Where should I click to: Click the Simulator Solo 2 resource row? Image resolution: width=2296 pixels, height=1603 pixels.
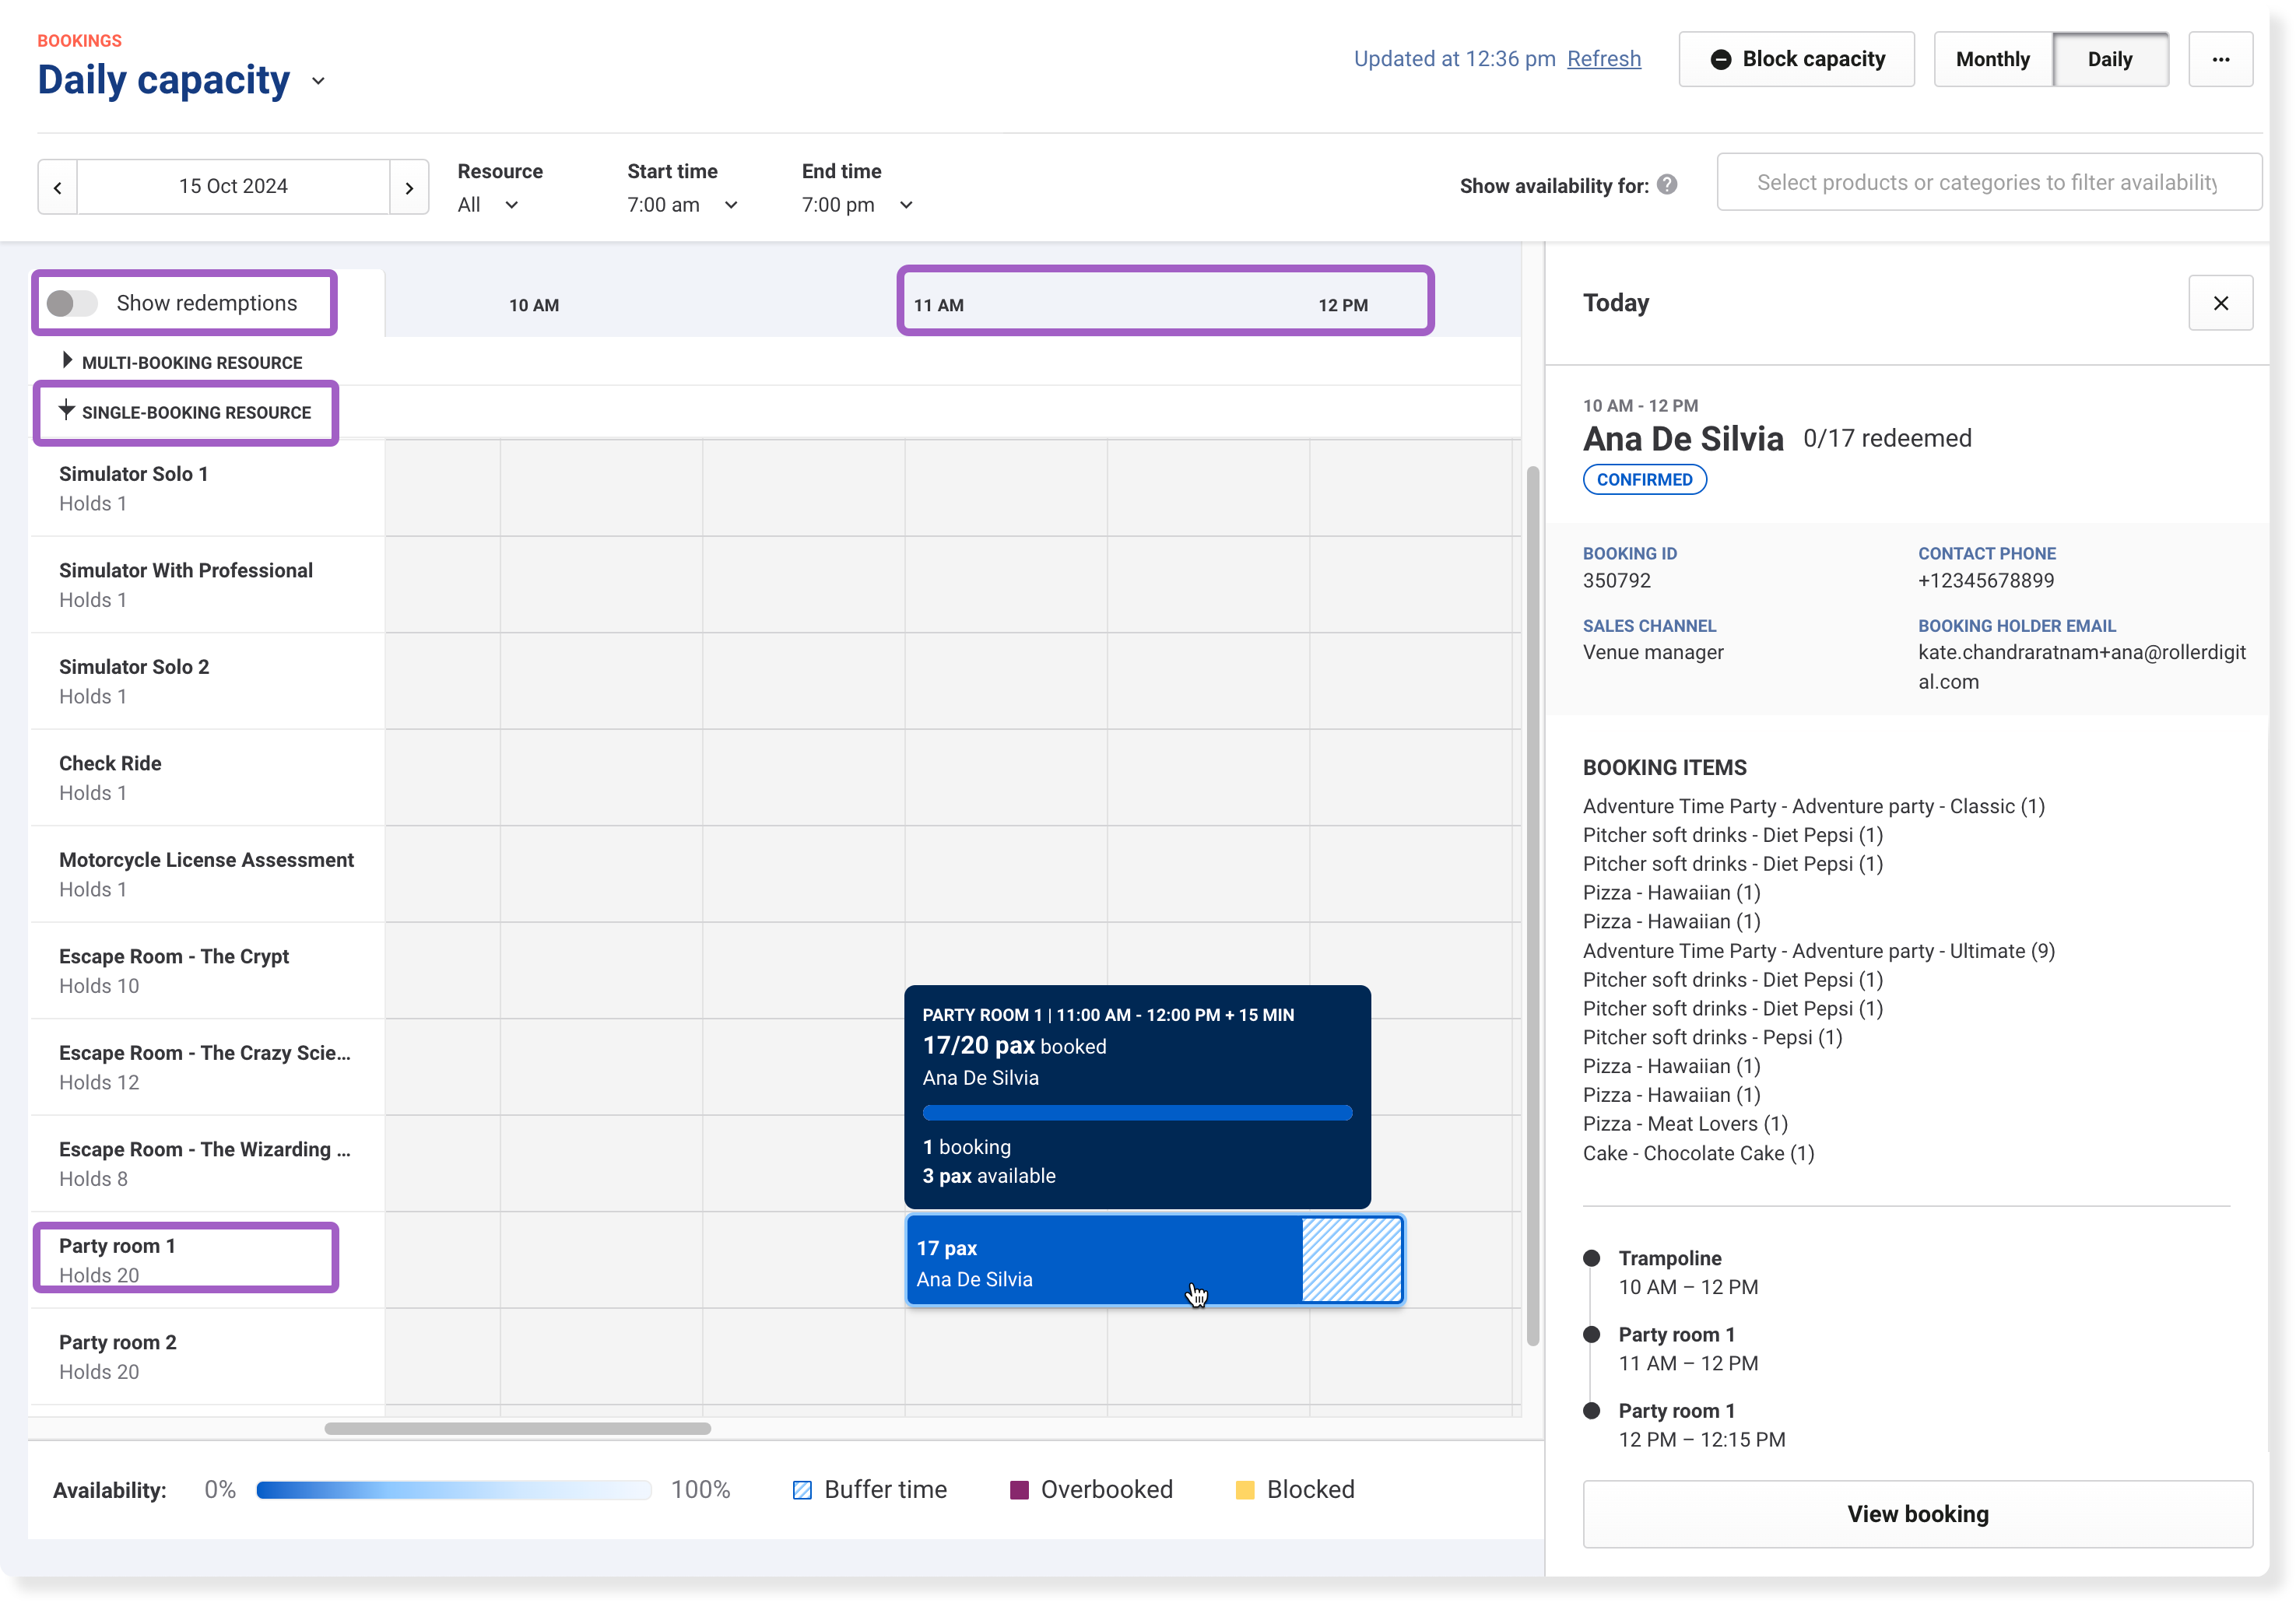[x=208, y=681]
